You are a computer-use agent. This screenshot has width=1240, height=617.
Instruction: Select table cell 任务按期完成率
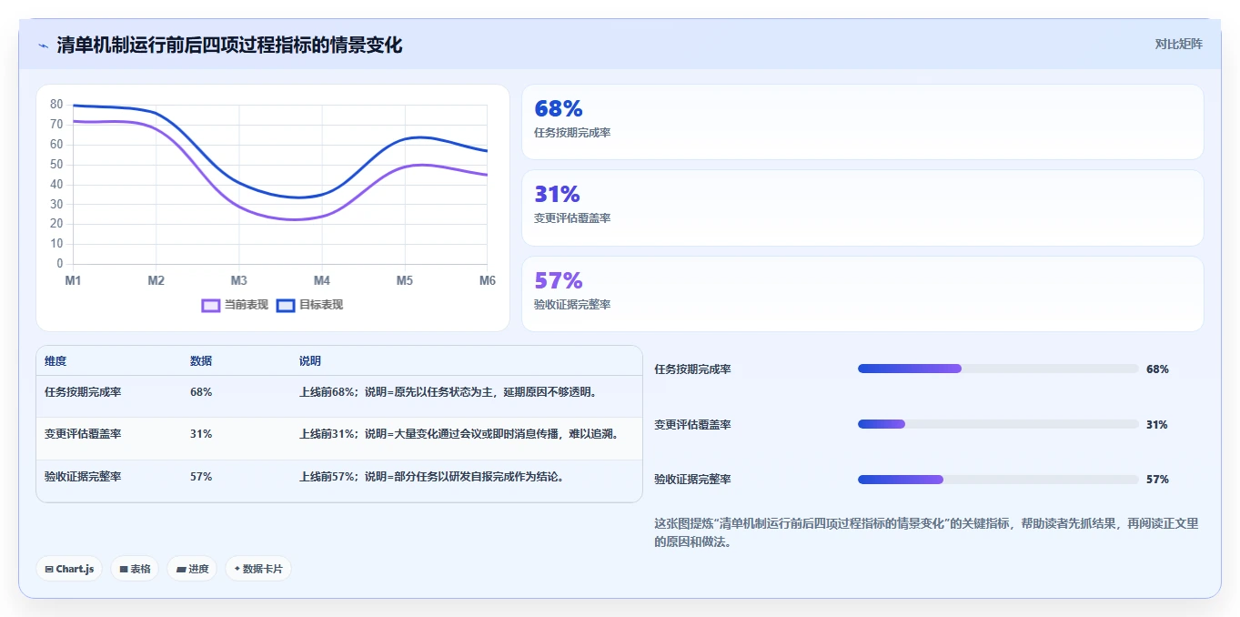pos(83,392)
